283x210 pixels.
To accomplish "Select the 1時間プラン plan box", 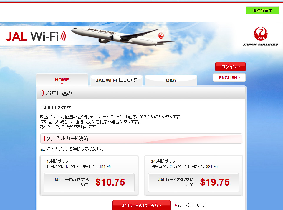I will 89,176.
